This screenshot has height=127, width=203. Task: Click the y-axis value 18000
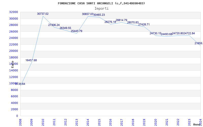[14, 57]
